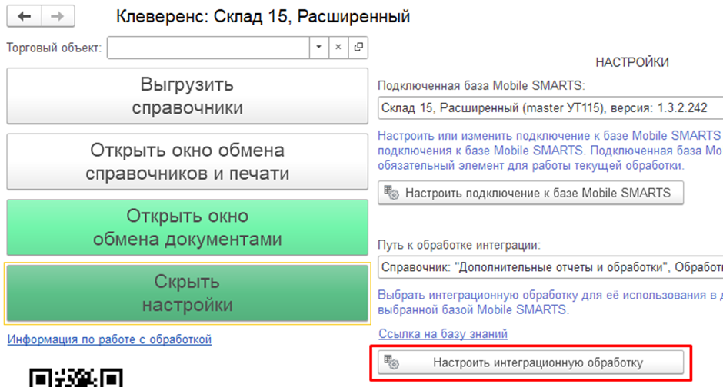Open Информация по работе с обработкой link
723x387 pixels.
(x=109, y=339)
